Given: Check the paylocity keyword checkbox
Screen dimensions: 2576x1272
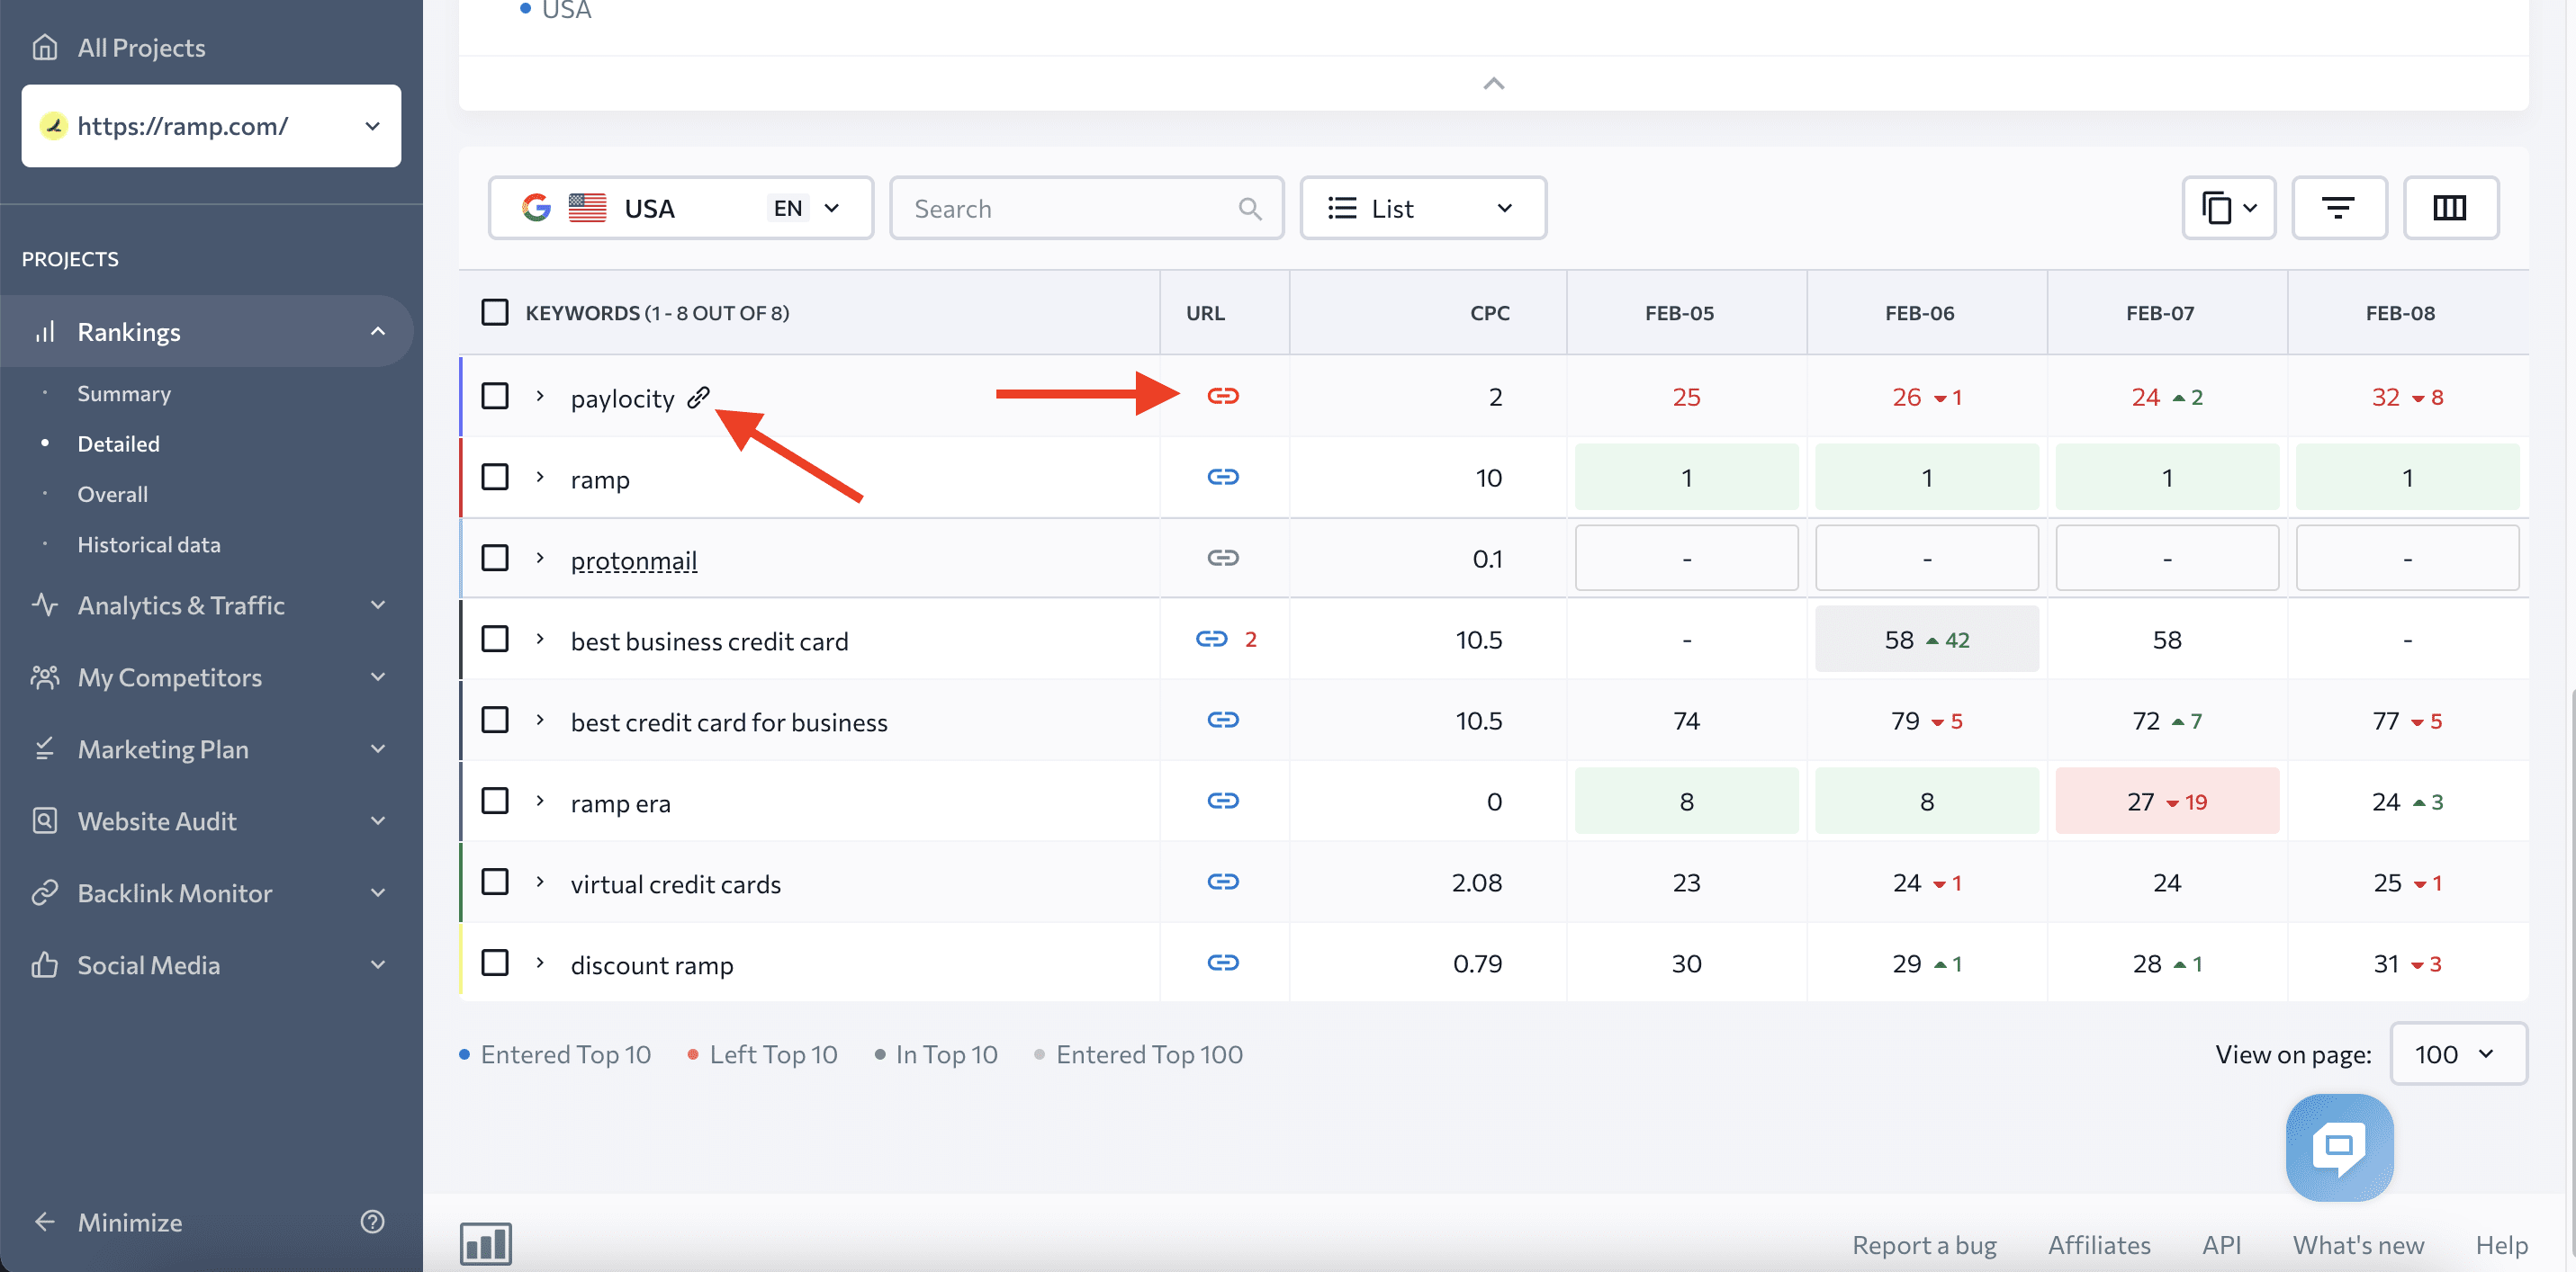Looking at the screenshot, I should [495, 397].
